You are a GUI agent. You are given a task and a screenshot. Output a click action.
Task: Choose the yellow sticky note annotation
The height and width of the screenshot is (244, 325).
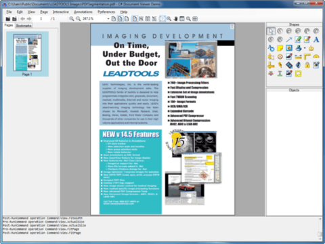click(x=280, y=48)
